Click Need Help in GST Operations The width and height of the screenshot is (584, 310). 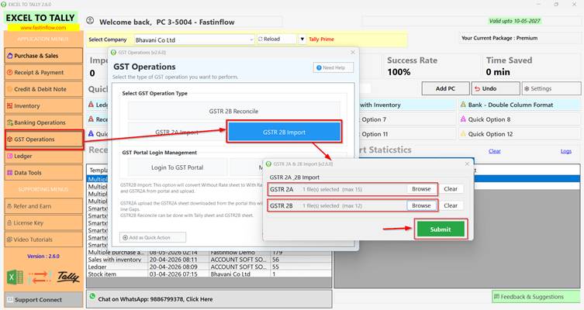[333, 67]
